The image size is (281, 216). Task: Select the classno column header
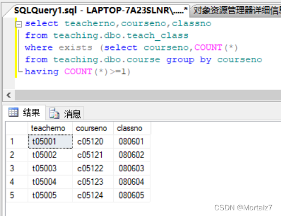click(x=132, y=128)
